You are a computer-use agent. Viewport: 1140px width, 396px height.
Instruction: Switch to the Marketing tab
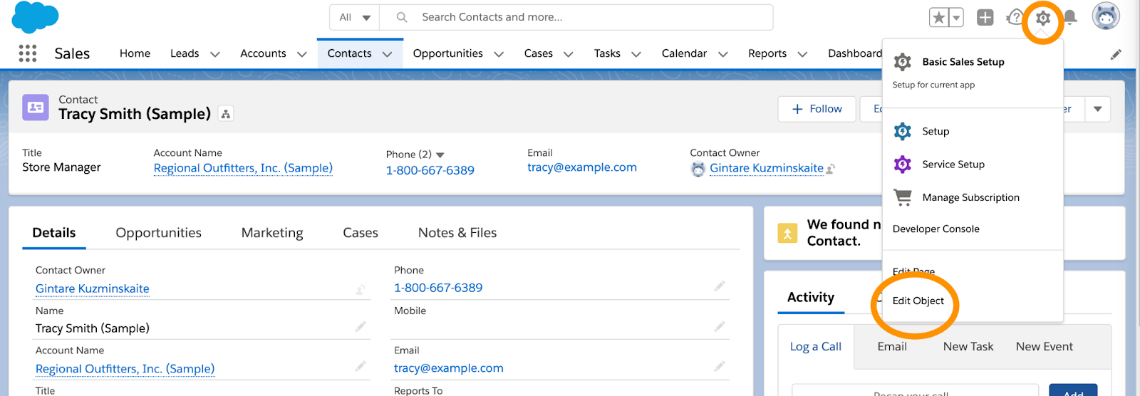tap(272, 233)
